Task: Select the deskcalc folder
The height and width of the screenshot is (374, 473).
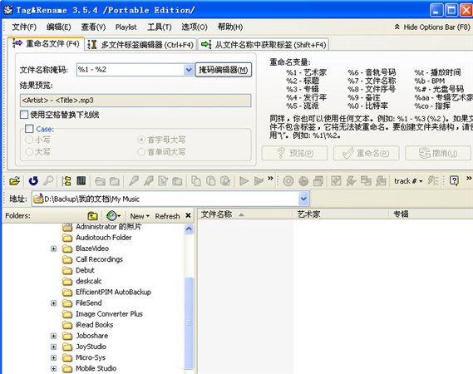Action: pyautogui.click(x=89, y=281)
